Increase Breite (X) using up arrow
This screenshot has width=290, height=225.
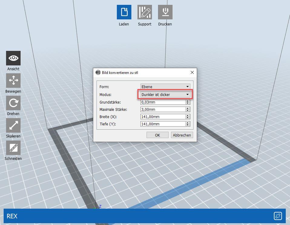188,115
